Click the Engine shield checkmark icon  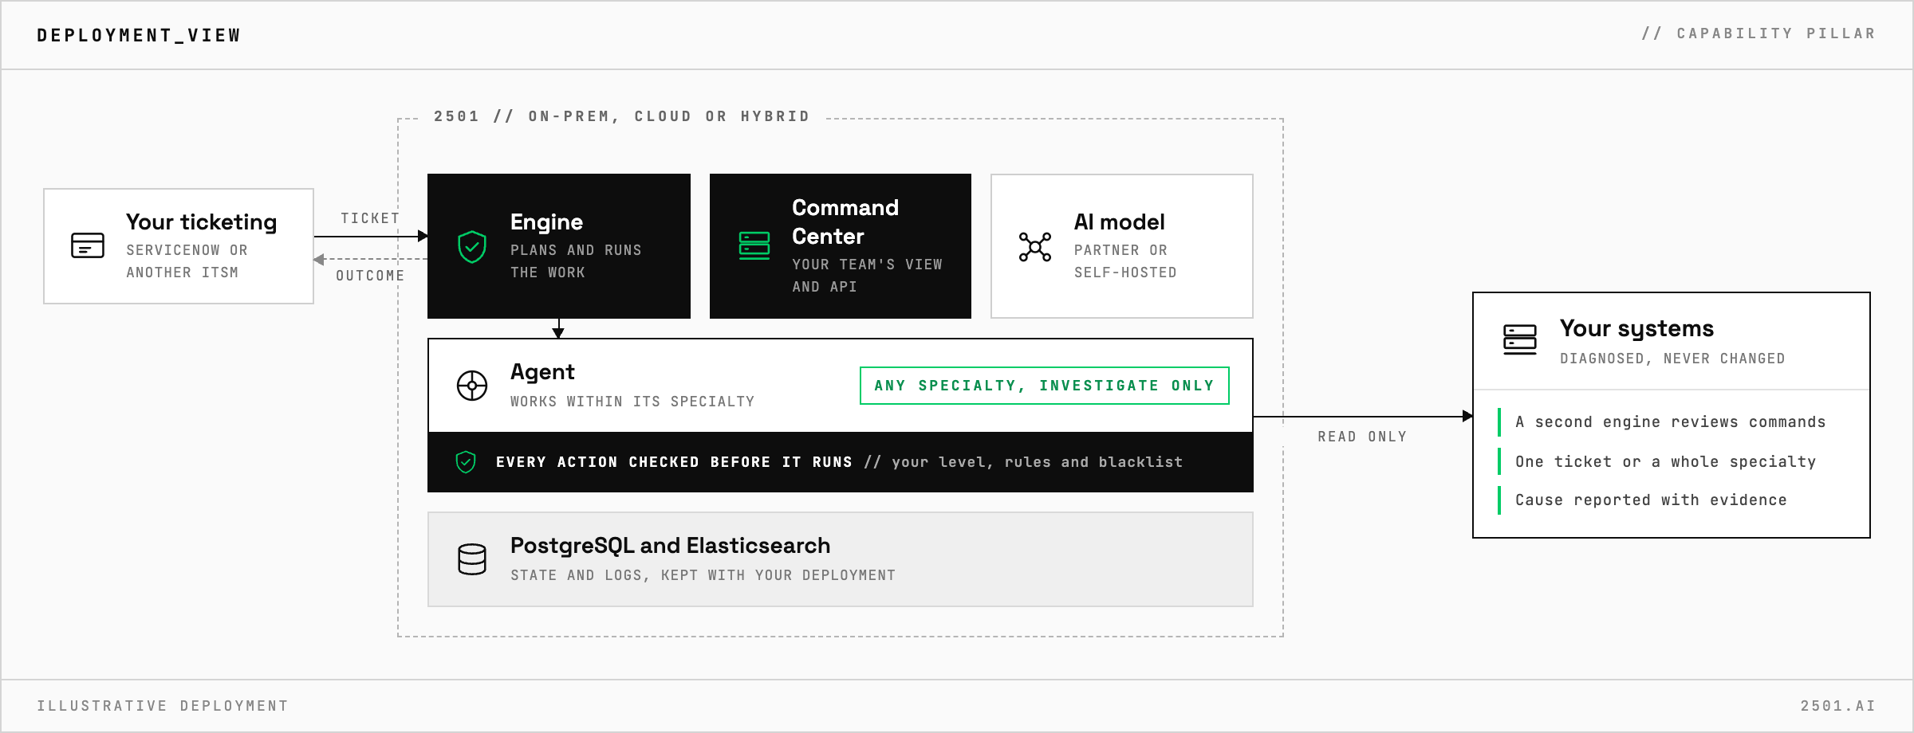472,247
